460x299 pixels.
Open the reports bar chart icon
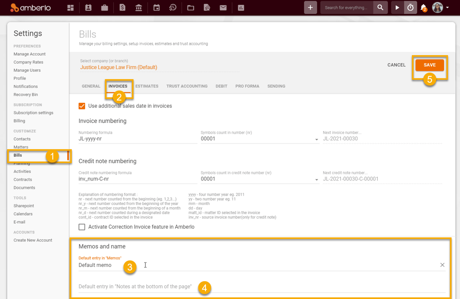(x=241, y=8)
